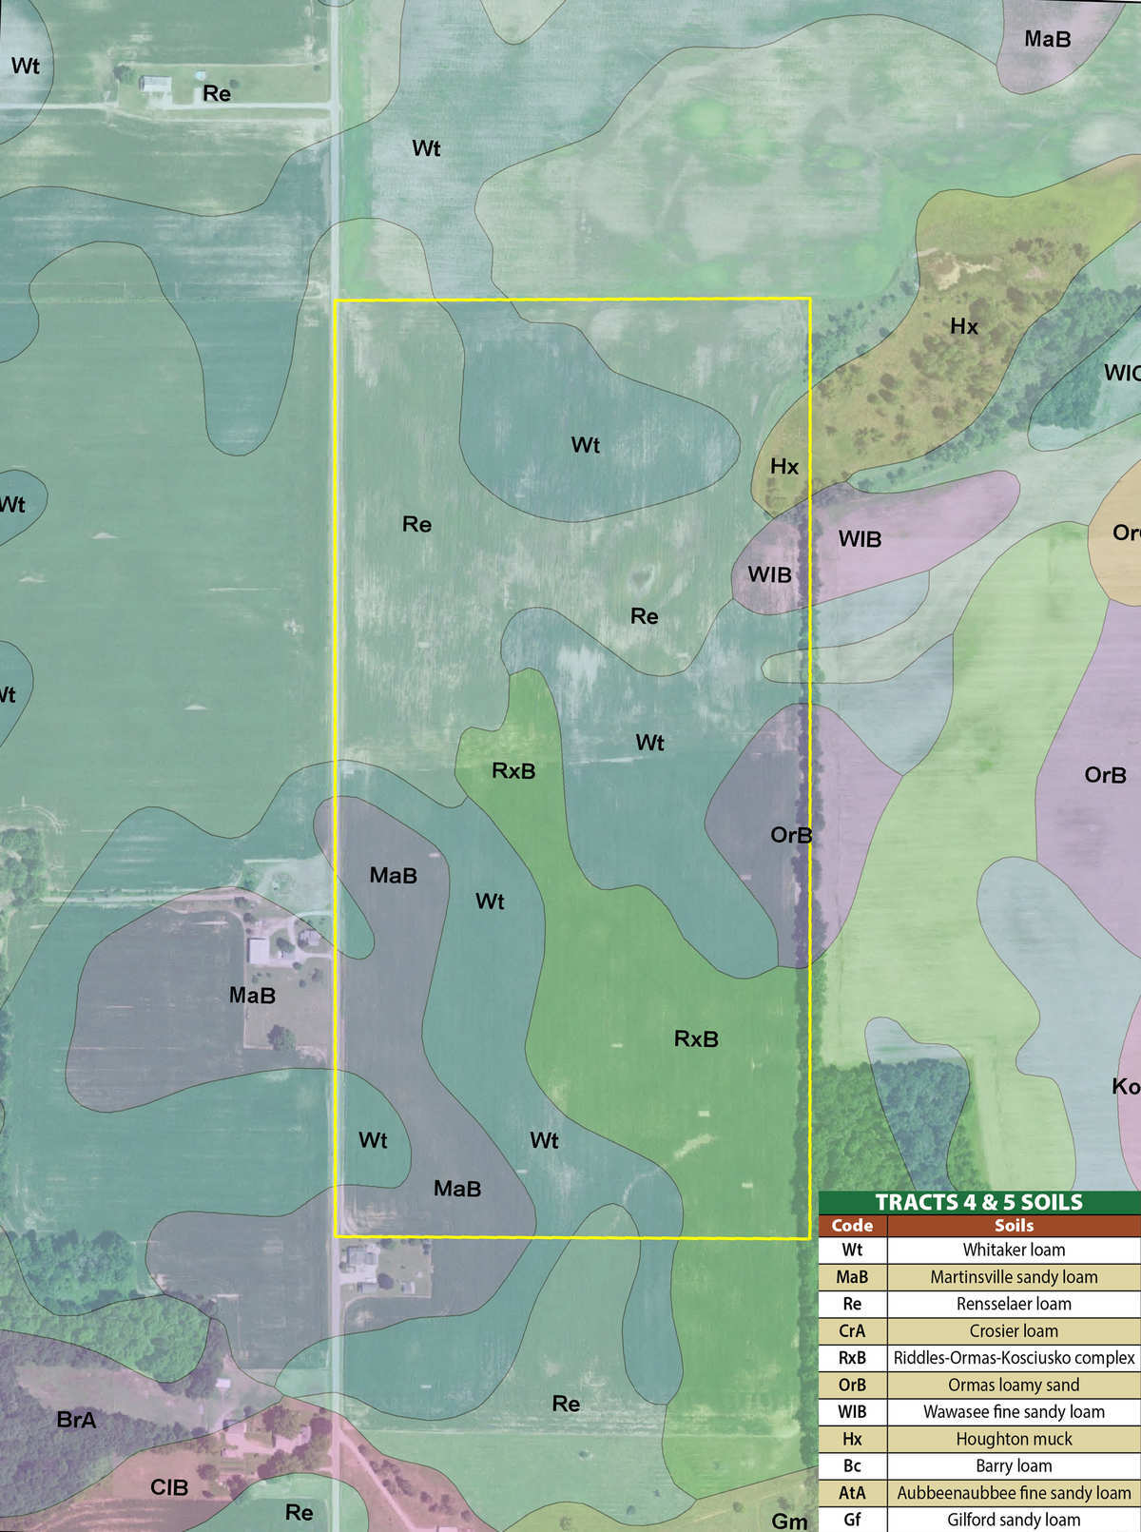The width and height of the screenshot is (1141, 1532).
Task: Click the ClB soil label
Action: point(169,1487)
